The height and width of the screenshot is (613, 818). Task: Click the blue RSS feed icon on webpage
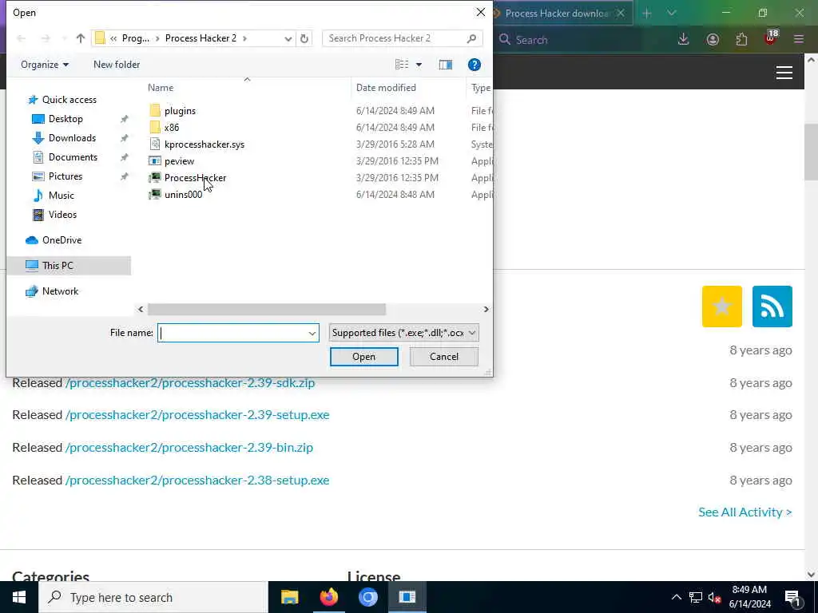(772, 306)
